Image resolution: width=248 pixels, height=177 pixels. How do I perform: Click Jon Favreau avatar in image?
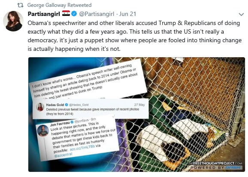click(x=43, y=130)
